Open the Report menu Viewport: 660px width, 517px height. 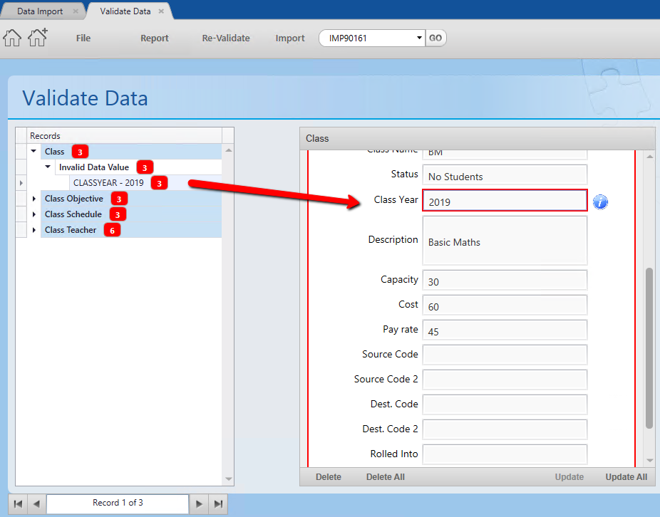coord(155,38)
